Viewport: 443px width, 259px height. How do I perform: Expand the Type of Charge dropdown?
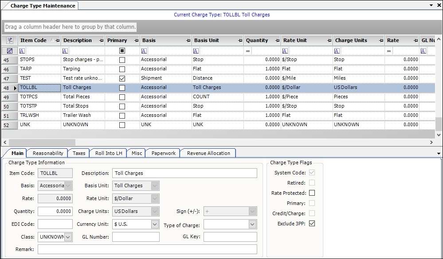pyautogui.click(x=252, y=224)
